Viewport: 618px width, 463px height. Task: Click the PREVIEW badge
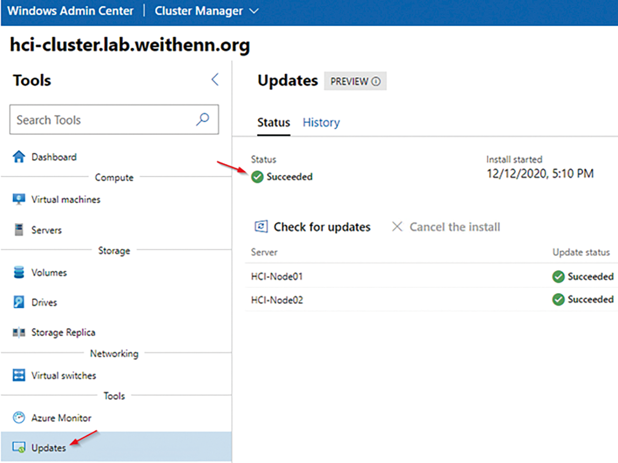(355, 81)
